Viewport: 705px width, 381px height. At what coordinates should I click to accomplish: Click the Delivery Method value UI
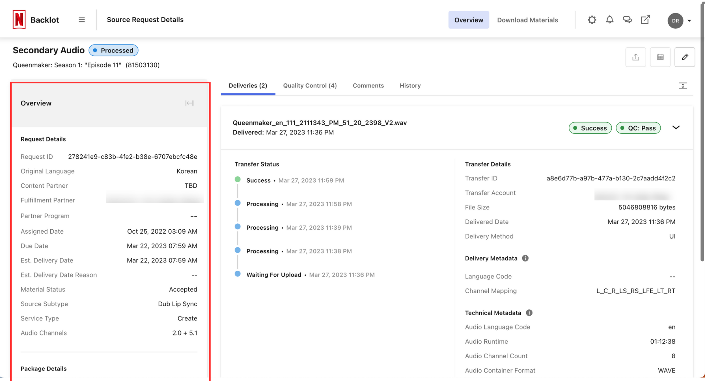[672, 236]
